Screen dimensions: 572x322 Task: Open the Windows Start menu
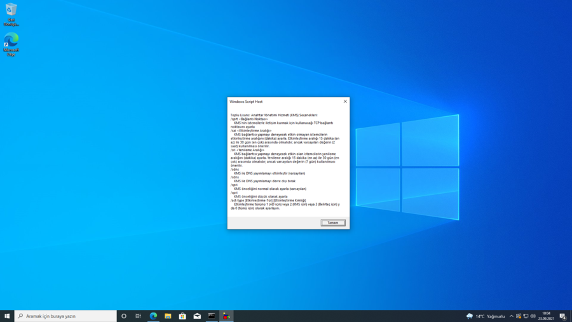coord(7,316)
